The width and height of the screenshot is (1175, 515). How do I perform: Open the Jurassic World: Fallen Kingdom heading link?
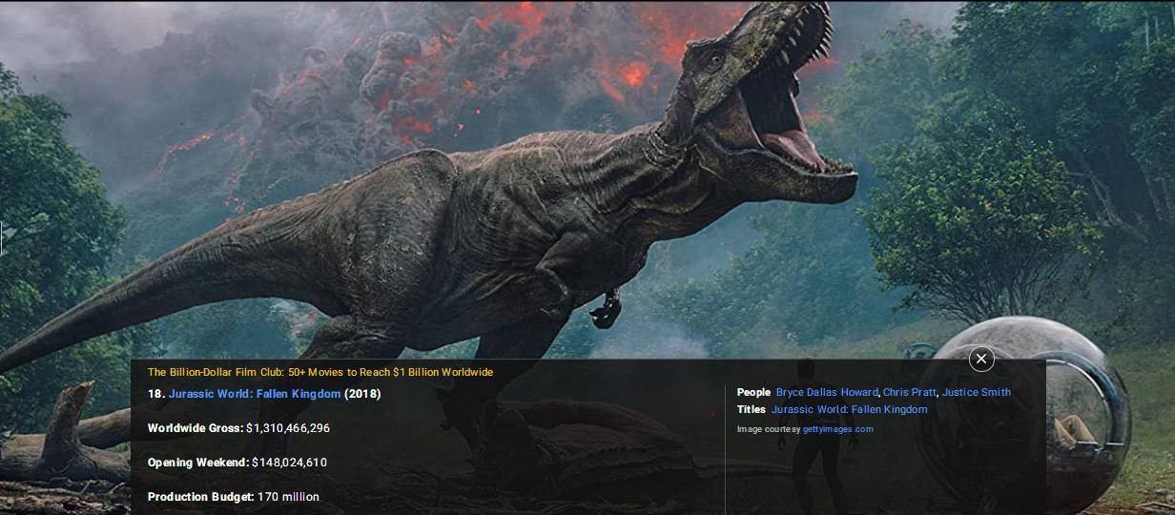click(255, 394)
